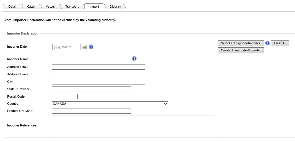The width and height of the screenshot is (295, 141).
Task: Switch to the Detail tab
Action: tap(12, 7)
